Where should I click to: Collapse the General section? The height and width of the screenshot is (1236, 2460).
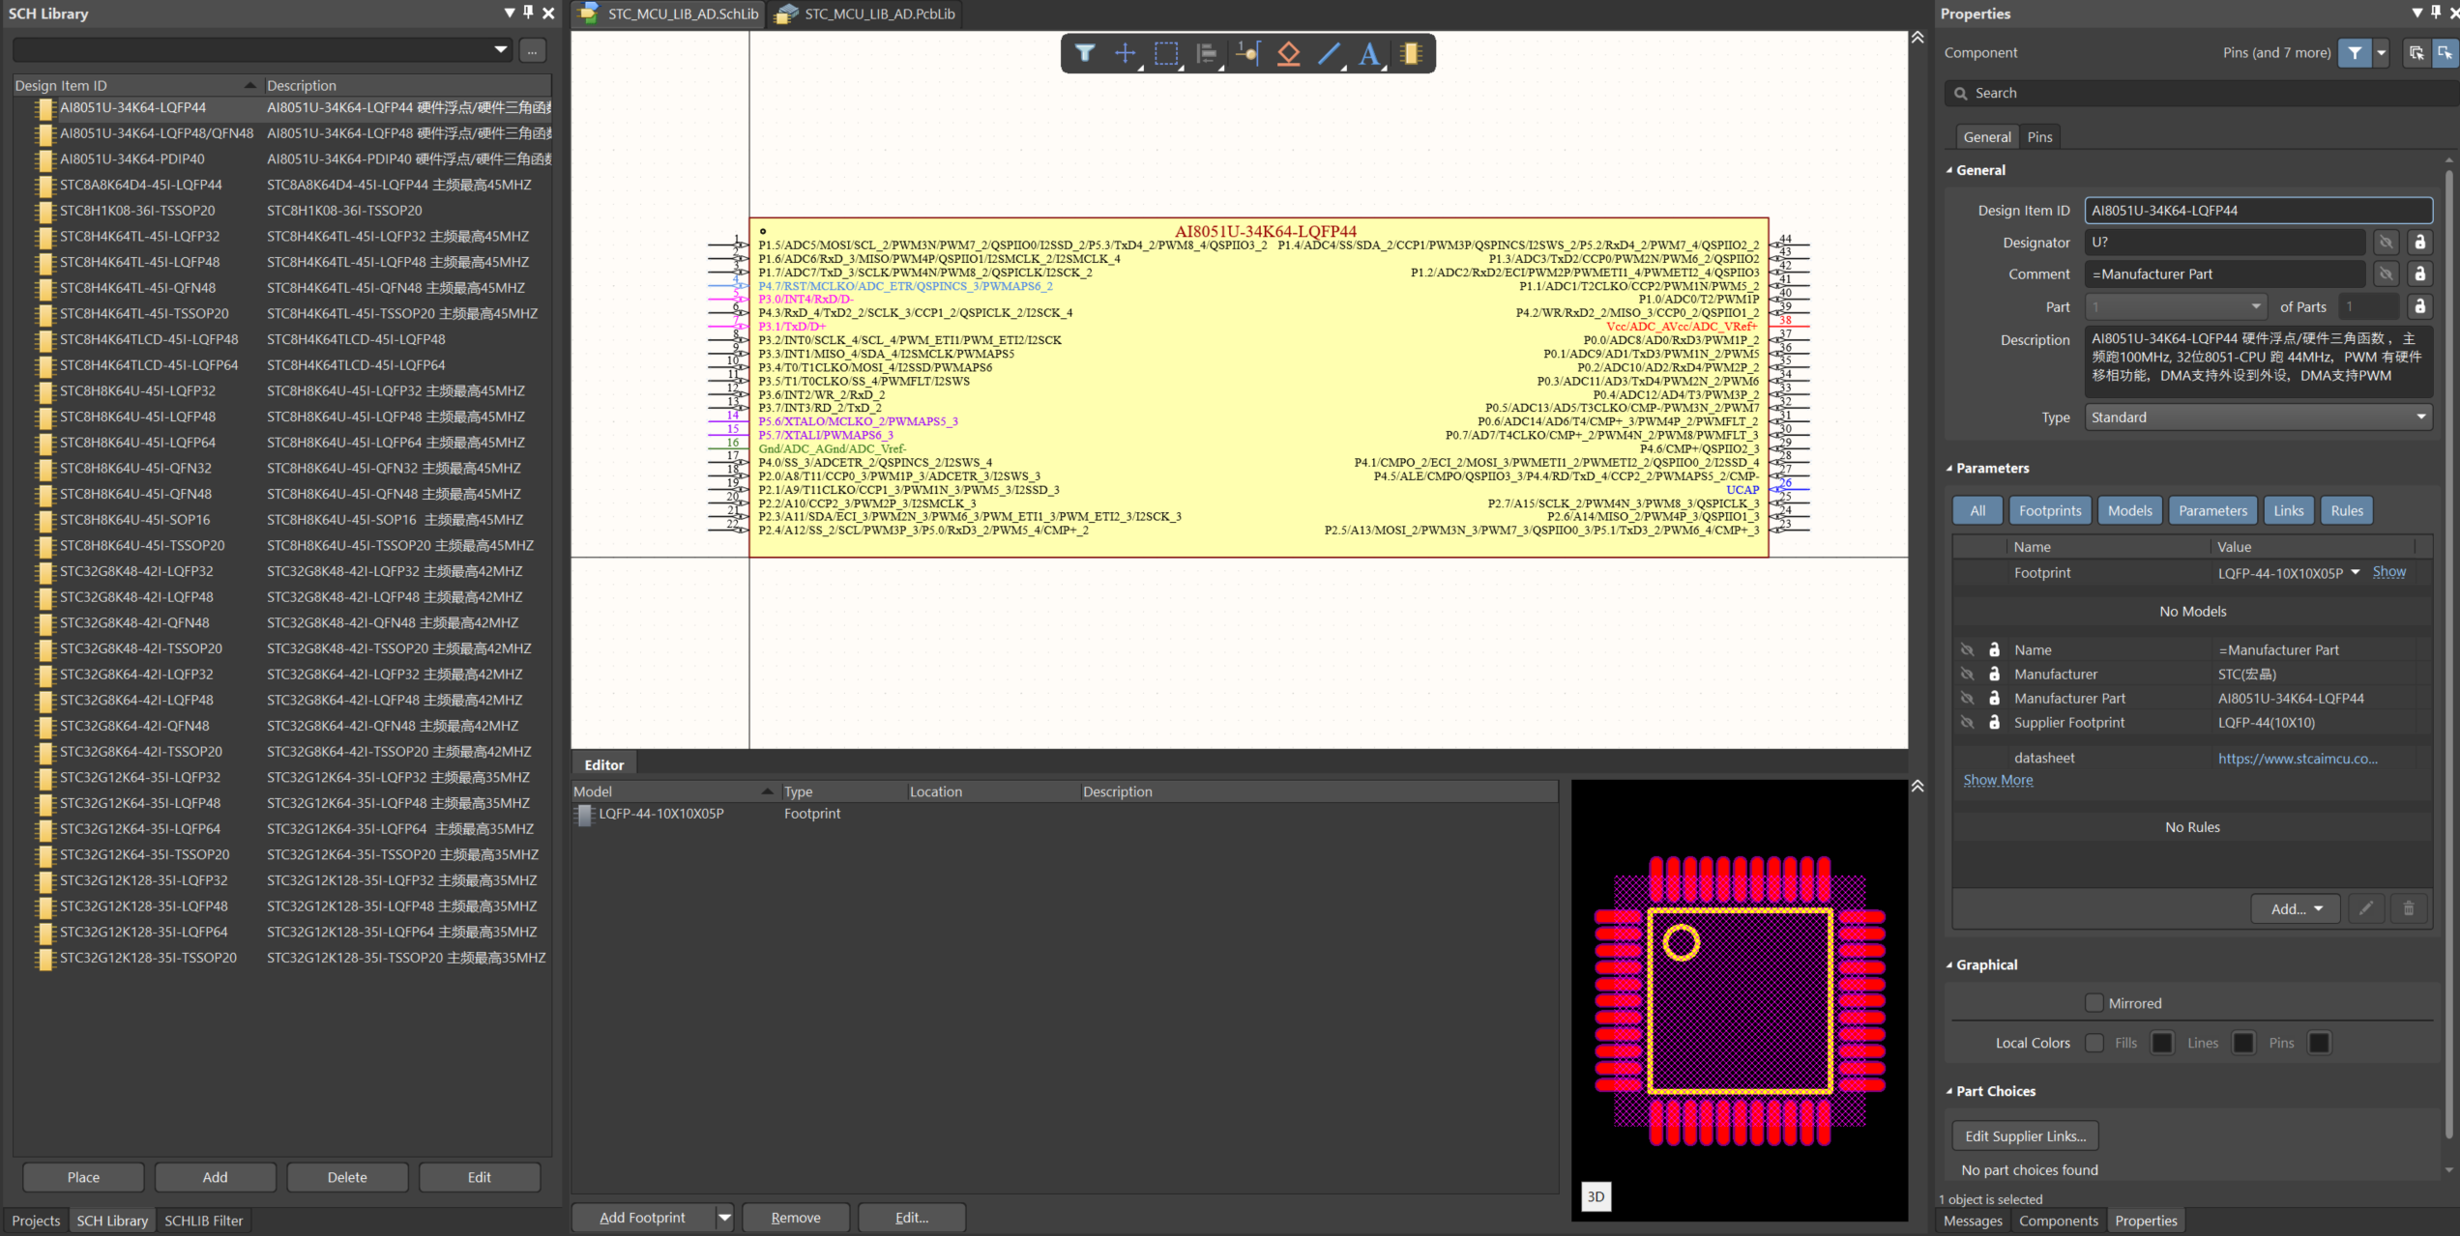(1949, 170)
